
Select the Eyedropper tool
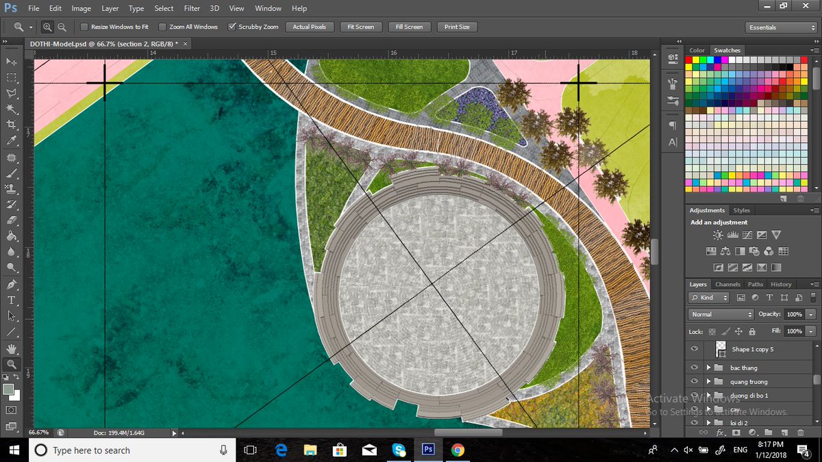coord(12,140)
